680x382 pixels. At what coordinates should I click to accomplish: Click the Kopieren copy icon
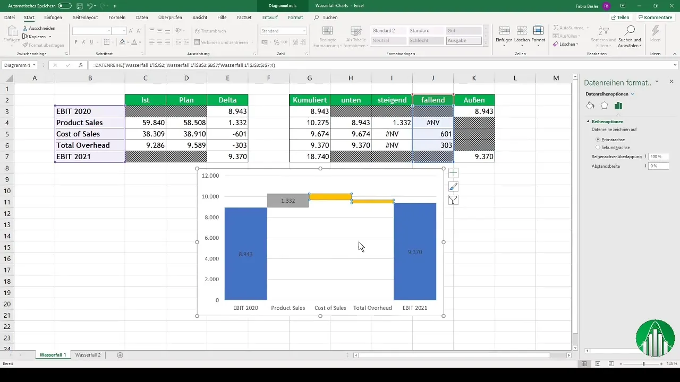(x=25, y=37)
